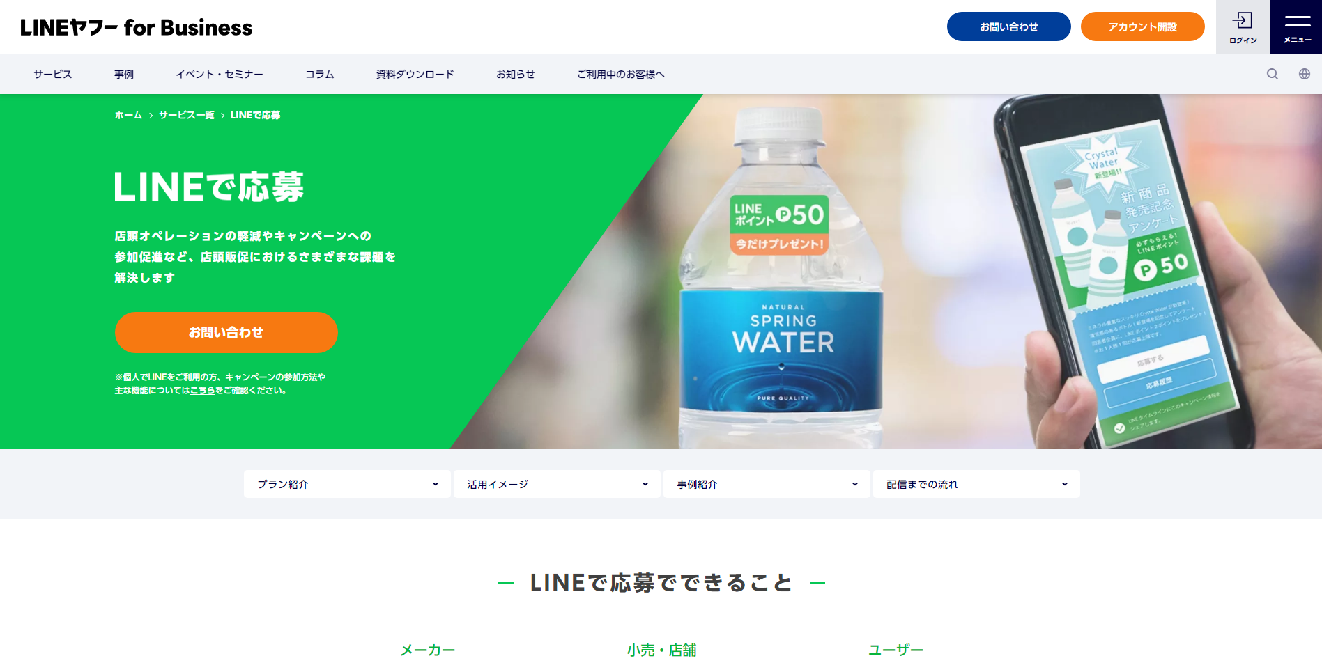Click the LINEヤフー for Business logo
This screenshot has height=663, width=1322.
137,27
